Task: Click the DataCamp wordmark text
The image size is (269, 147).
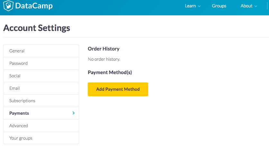Action: pos(32,6)
